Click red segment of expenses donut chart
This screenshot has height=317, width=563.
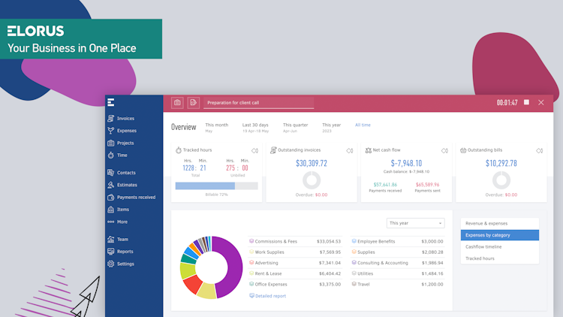point(192,284)
